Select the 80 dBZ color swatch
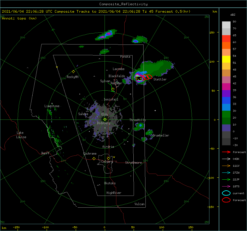This screenshot has height=231, width=247. pos(226,25)
